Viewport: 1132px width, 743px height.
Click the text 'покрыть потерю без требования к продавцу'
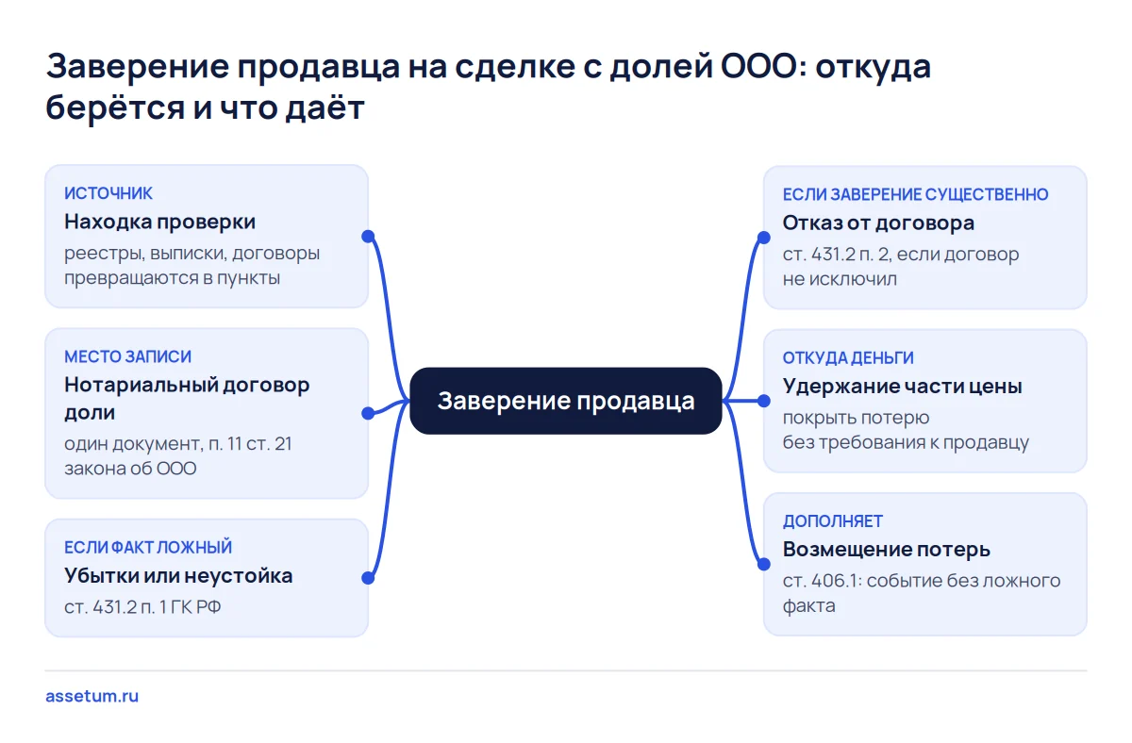[906, 430]
